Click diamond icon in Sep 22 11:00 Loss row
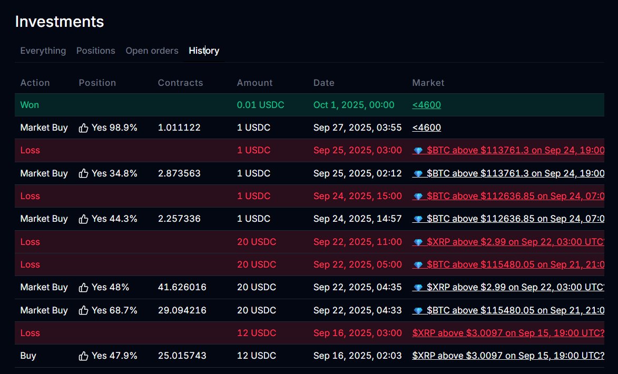This screenshot has height=374, width=618. 418,242
